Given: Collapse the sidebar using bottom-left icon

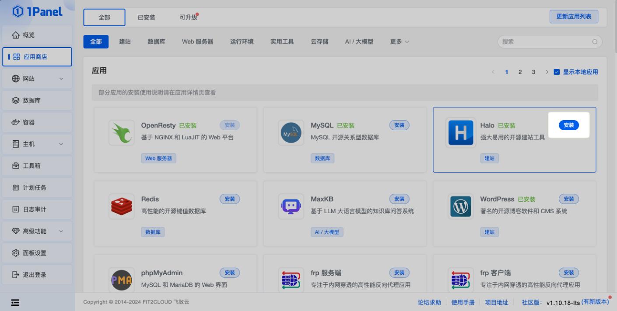Looking at the screenshot, I should coord(14,302).
